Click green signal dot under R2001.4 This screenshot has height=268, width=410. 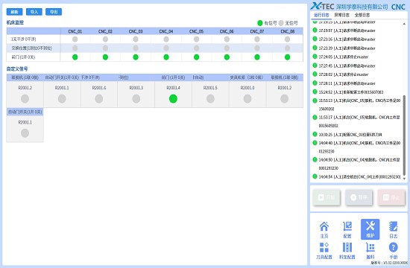(173, 99)
